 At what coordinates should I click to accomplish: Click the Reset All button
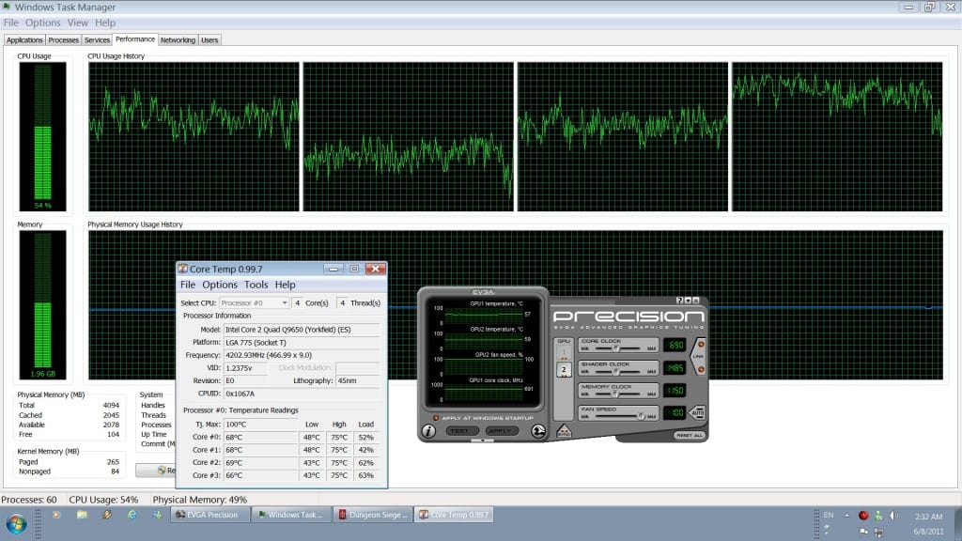[689, 435]
